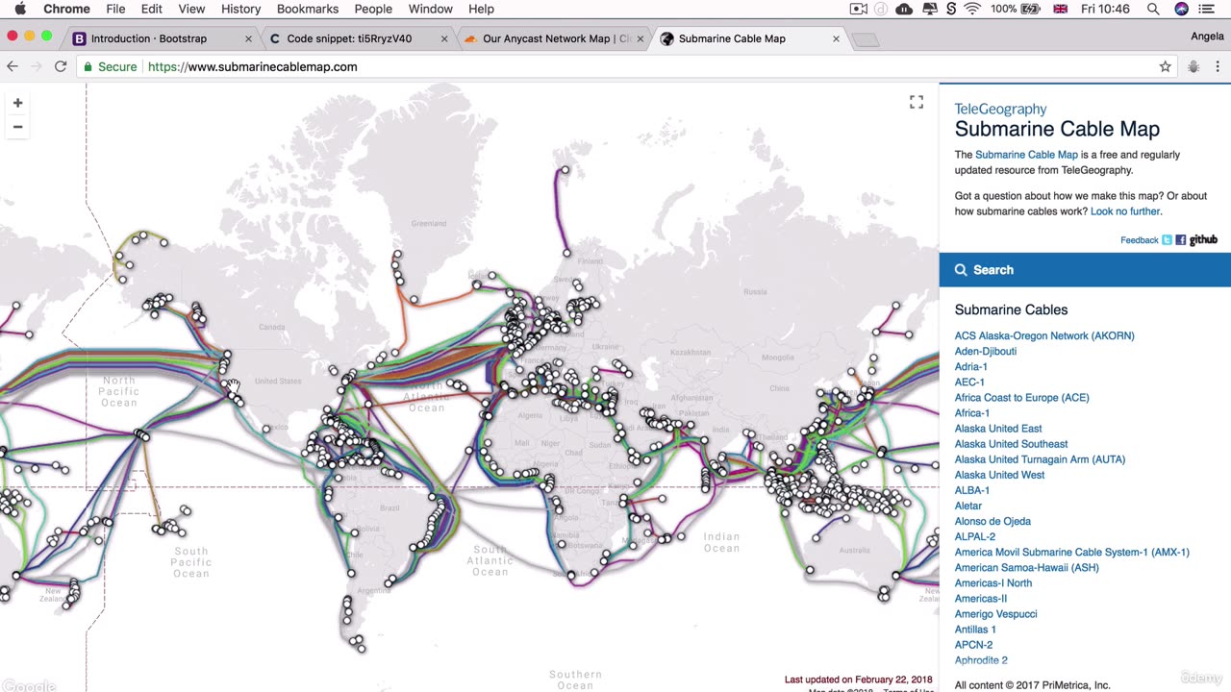Toggle fullscreen map view icon
This screenshot has height=692, width=1231.
917,102
